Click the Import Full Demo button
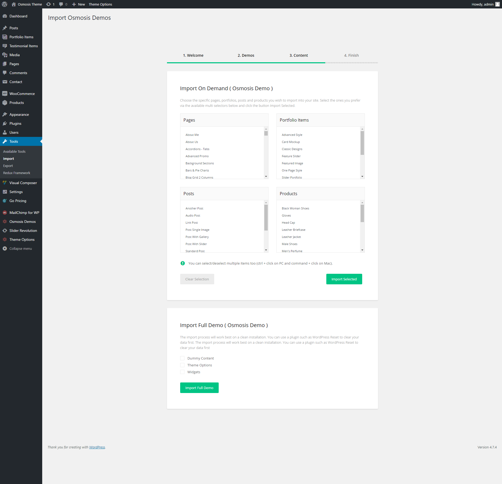 [199, 388]
